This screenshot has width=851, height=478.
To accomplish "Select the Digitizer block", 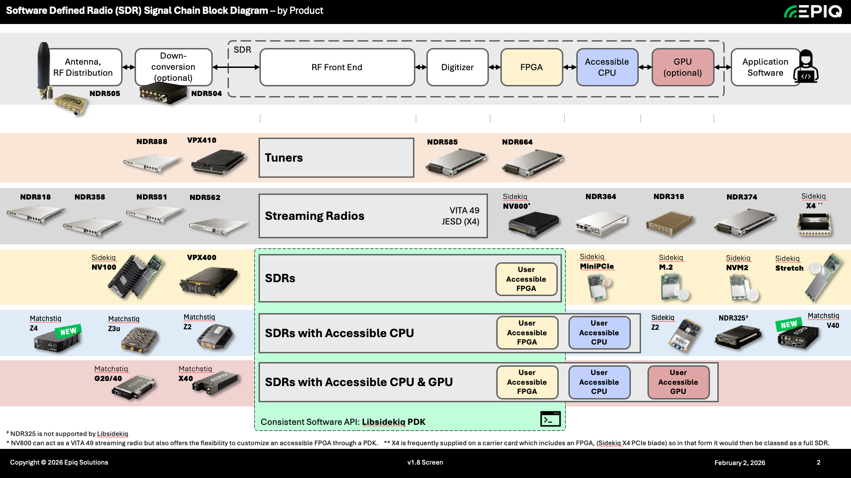I will pyautogui.click(x=457, y=67).
